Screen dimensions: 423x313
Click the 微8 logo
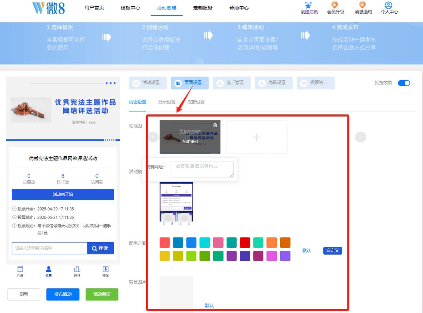(49, 8)
